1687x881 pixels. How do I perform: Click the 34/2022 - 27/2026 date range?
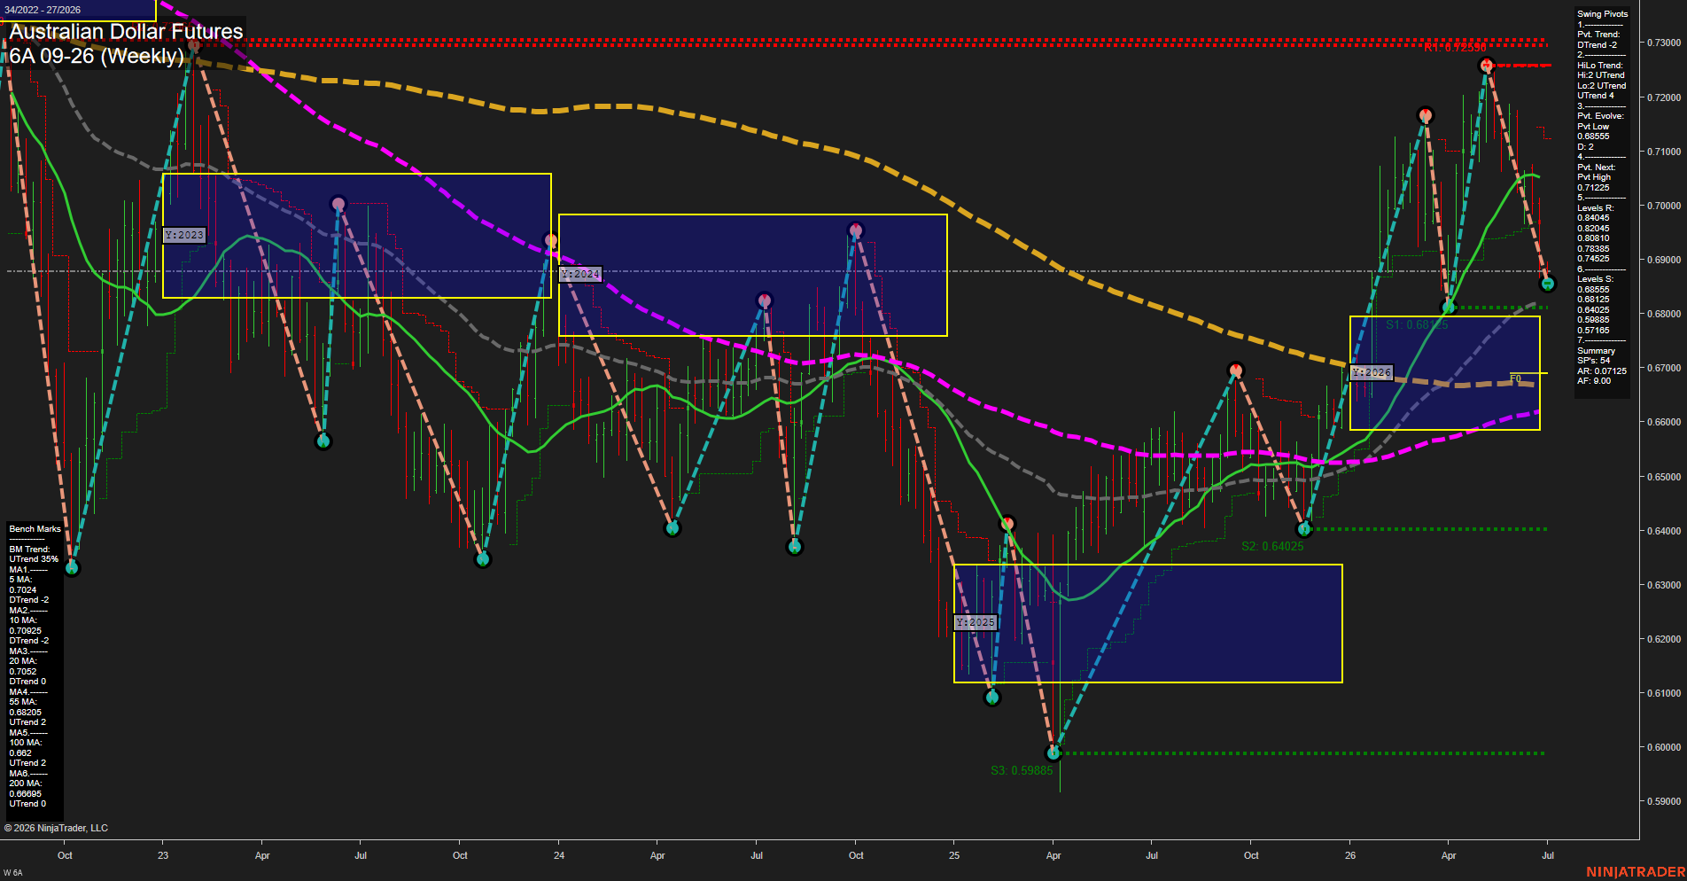(x=43, y=10)
